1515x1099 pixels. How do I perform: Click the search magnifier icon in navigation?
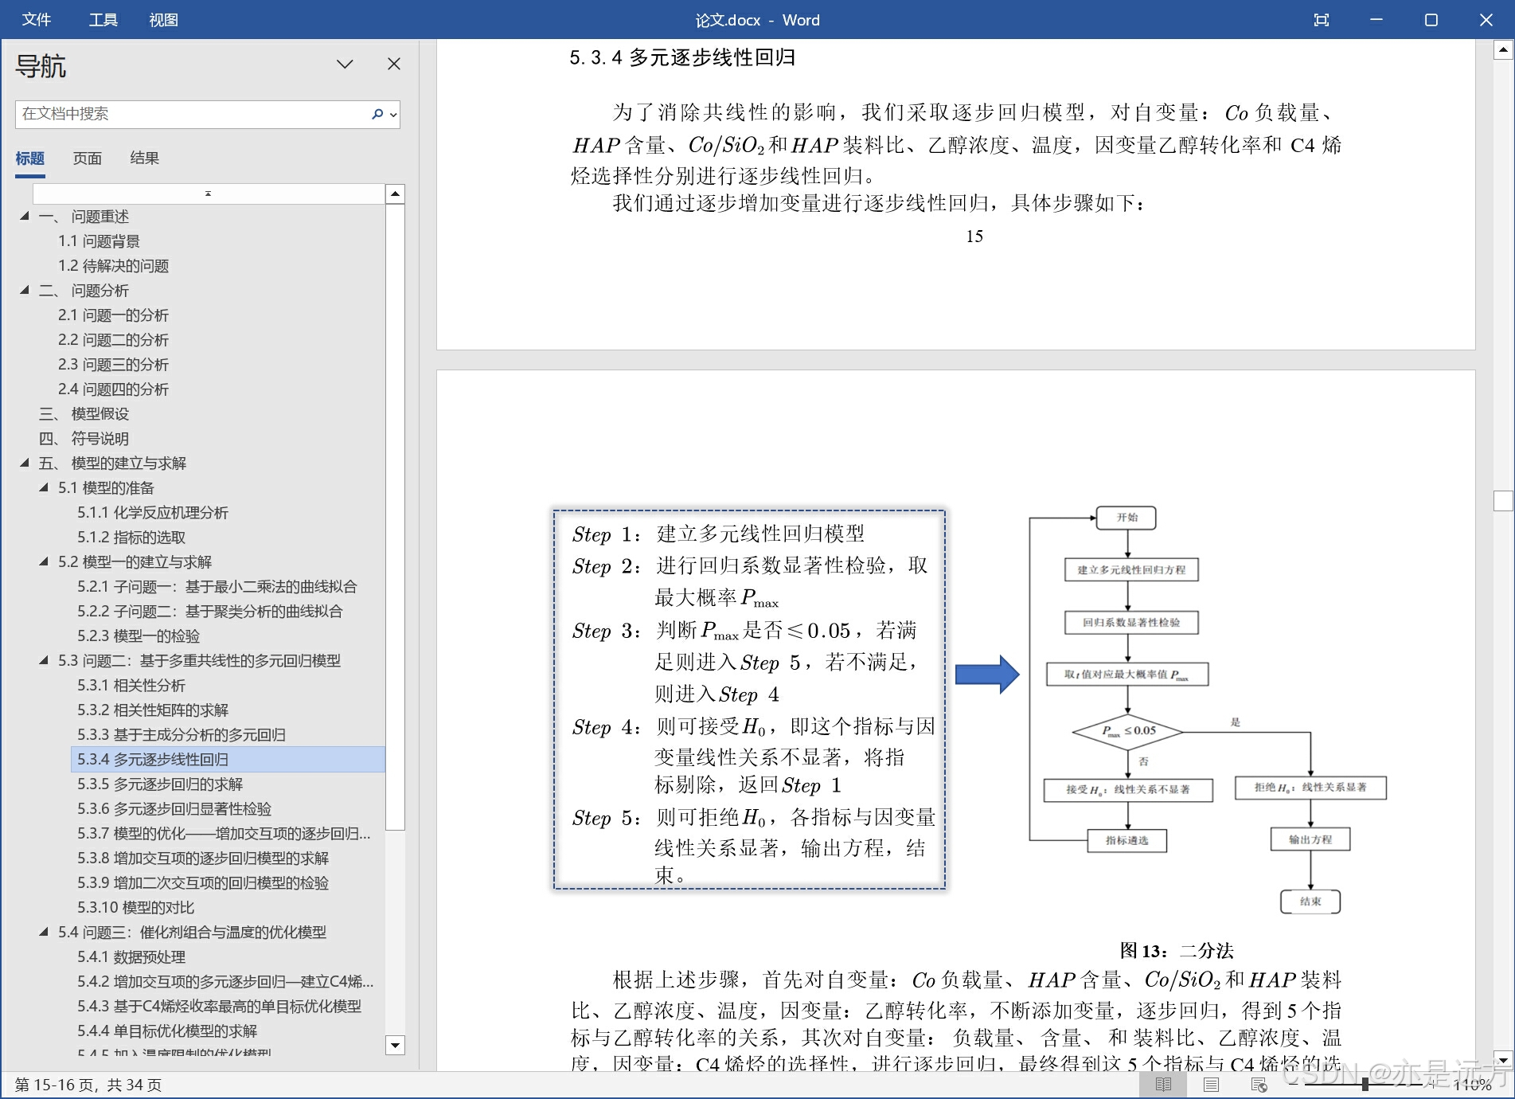coord(377,114)
